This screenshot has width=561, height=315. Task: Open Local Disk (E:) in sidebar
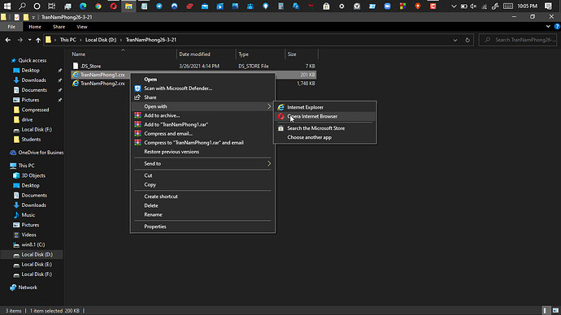tap(37, 265)
